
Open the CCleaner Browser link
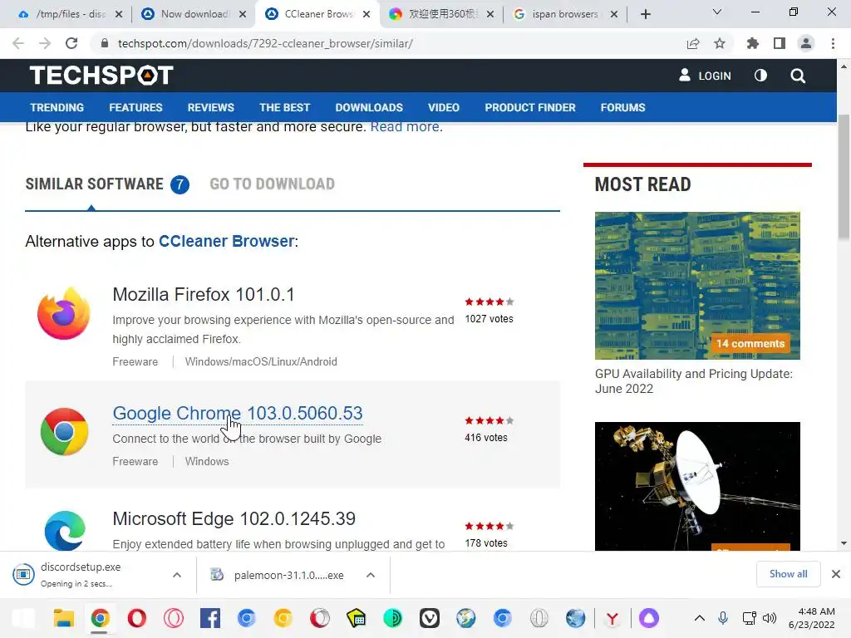coord(227,241)
